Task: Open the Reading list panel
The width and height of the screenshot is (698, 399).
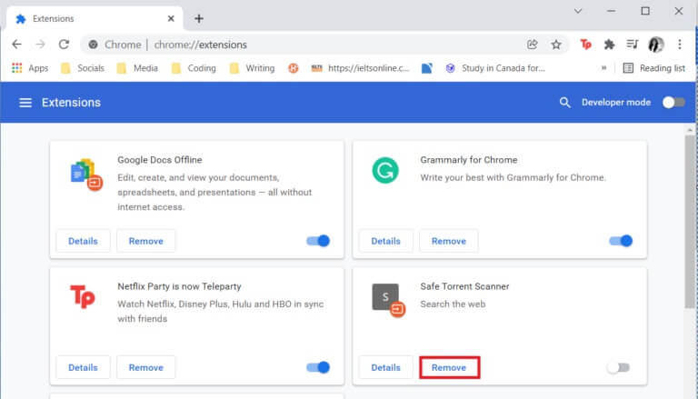Action: tap(654, 68)
